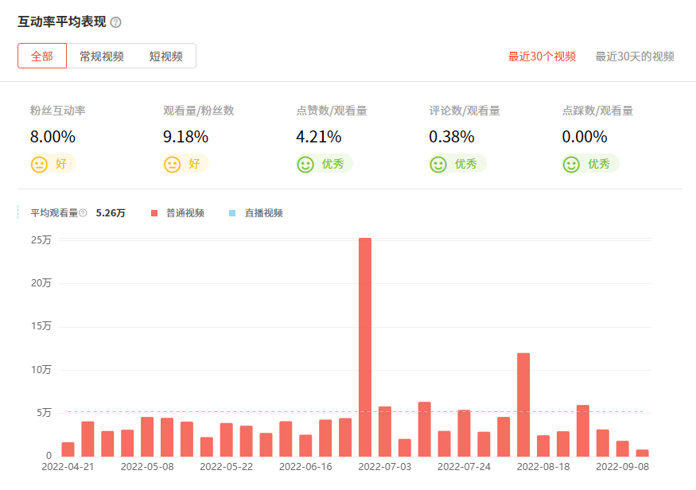The width and height of the screenshot is (696, 490).
Task: Switch to the 常规视频 tab
Action: pos(101,56)
